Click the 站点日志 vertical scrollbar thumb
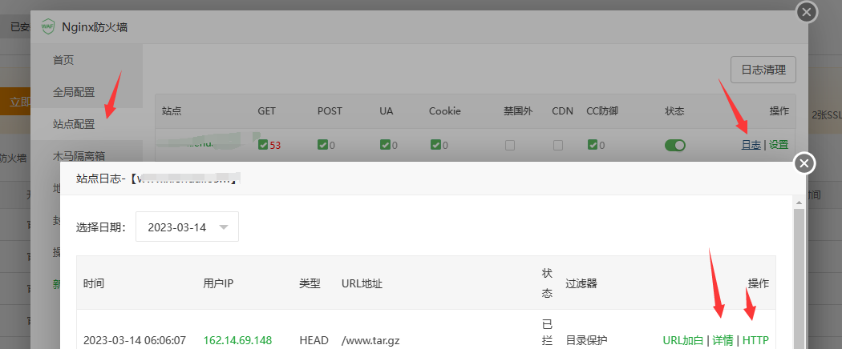This screenshot has width=842, height=349. [x=799, y=279]
